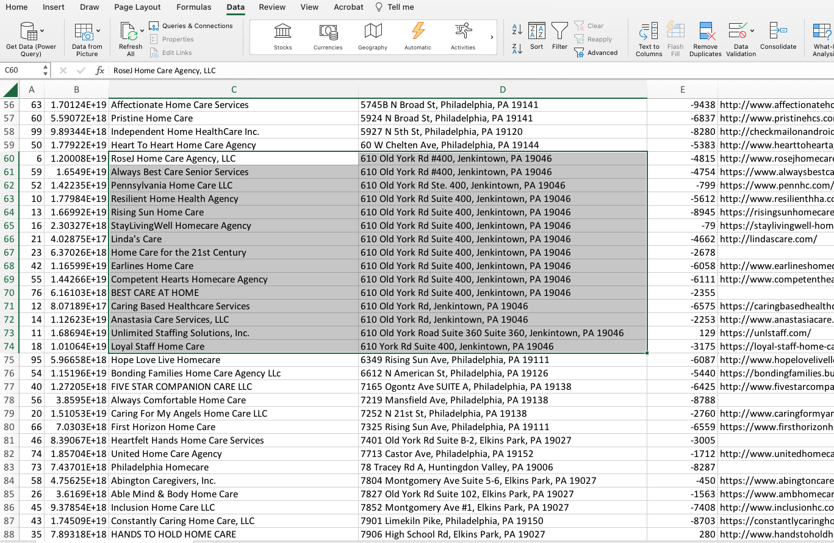Viewport: 834px width, 543px height.
Task: Click the Remove Duplicates icon
Action: 705,31
